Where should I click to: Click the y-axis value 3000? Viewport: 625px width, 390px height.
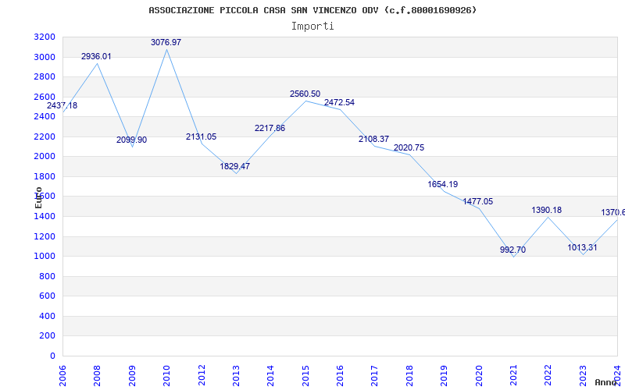[x=45, y=57]
